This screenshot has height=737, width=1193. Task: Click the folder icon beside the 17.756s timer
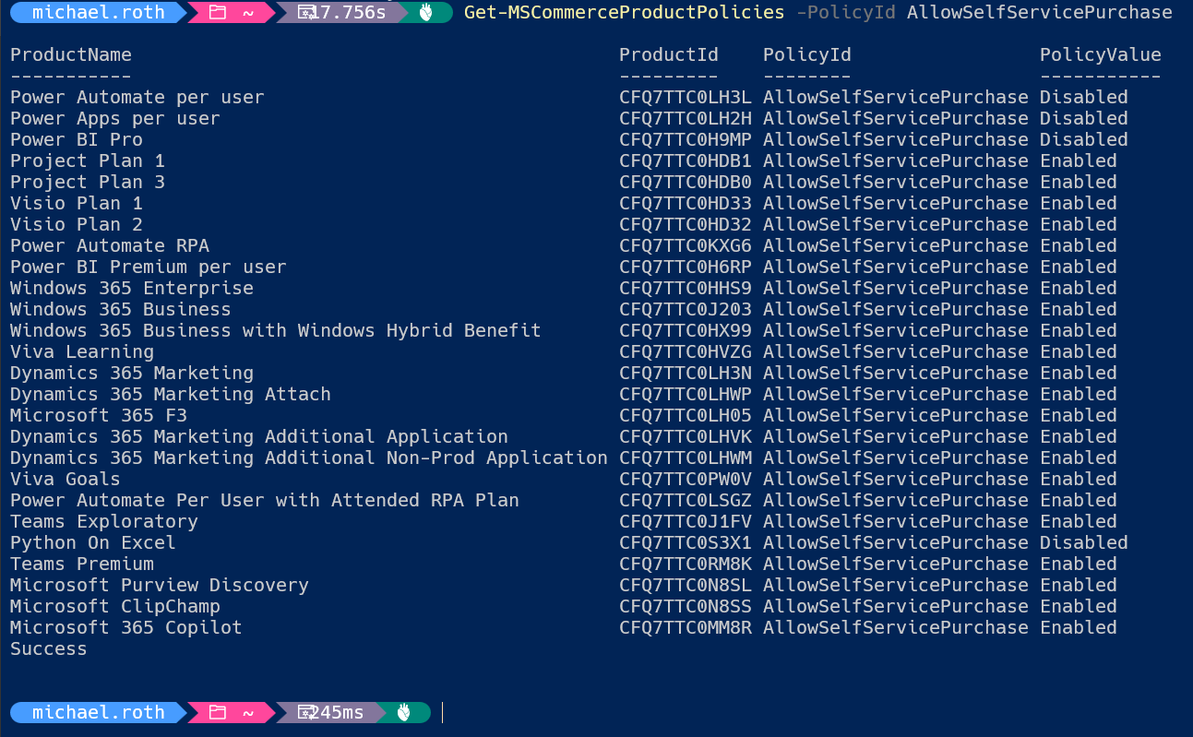(217, 13)
